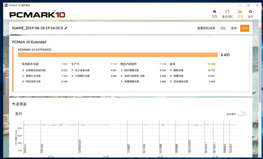The image size is (263, 159).
Task: Click the 选项 button beside 对比
Action: point(234,28)
